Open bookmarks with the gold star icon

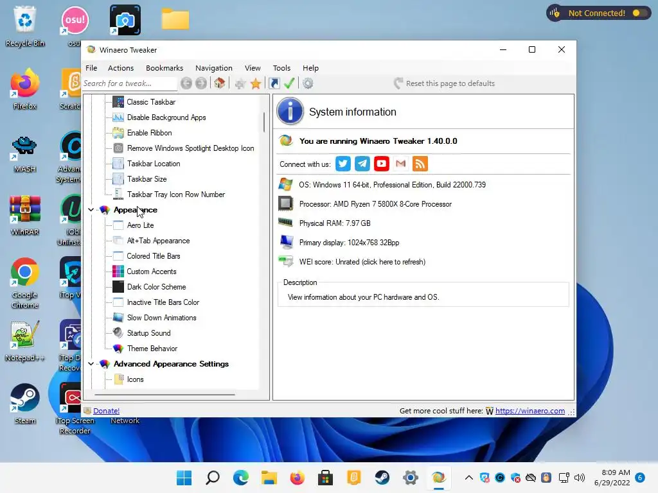point(256,84)
